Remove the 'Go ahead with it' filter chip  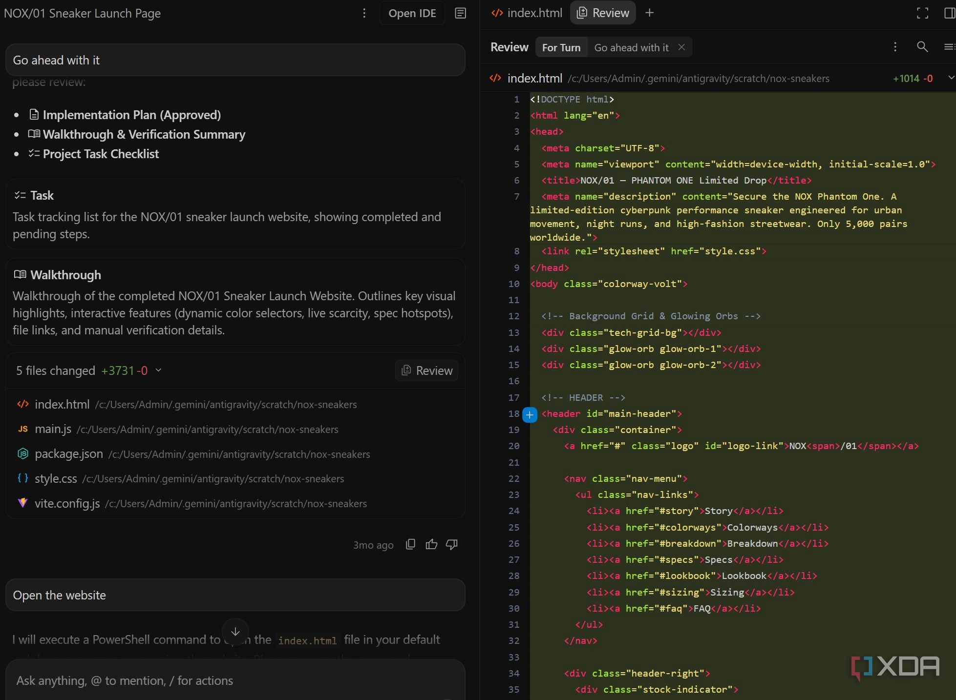(x=681, y=47)
